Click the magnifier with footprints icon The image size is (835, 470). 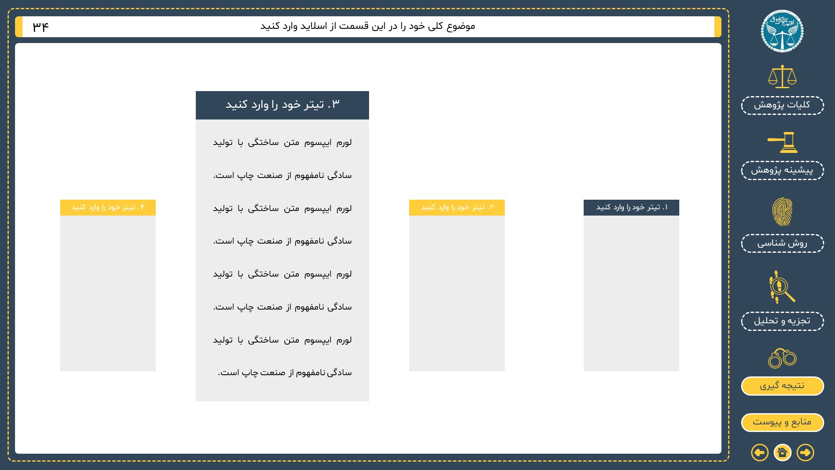782,287
